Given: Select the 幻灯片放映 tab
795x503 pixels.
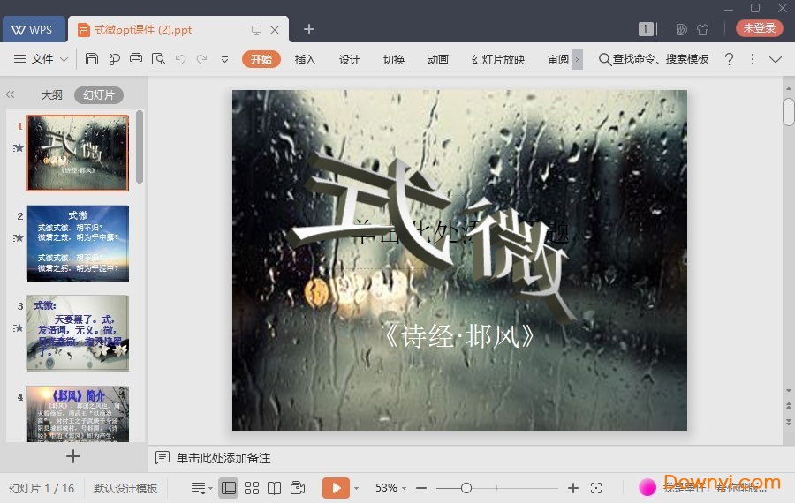Looking at the screenshot, I should 498,59.
